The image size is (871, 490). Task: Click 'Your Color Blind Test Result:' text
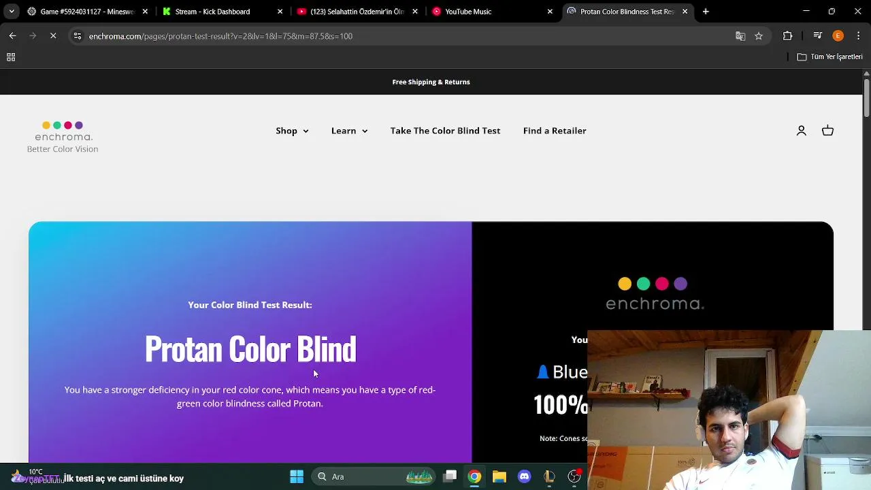(250, 305)
